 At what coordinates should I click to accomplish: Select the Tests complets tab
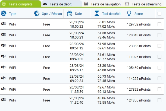(x=20, y=4)
